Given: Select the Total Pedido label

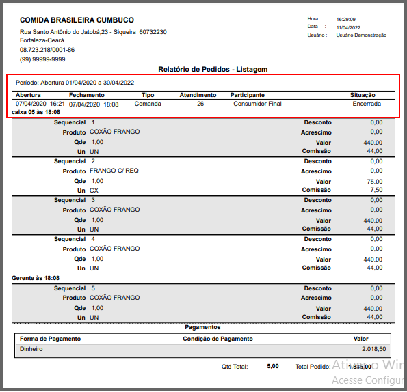Looking at the screenshot, I should click(313, 367).
